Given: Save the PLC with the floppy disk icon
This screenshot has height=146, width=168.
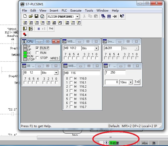Looking at the screenshot, I should [36, 16].
